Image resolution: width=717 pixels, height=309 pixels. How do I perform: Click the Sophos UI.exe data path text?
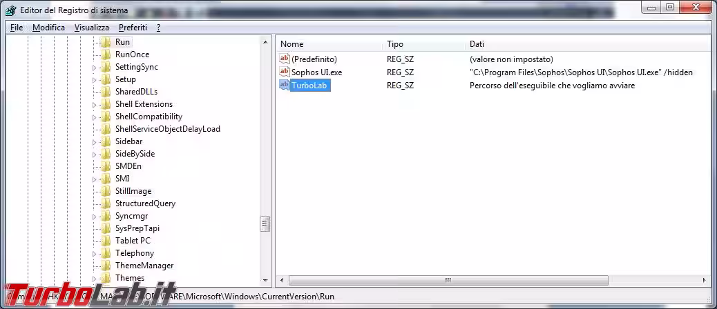(x=581, y=72)
